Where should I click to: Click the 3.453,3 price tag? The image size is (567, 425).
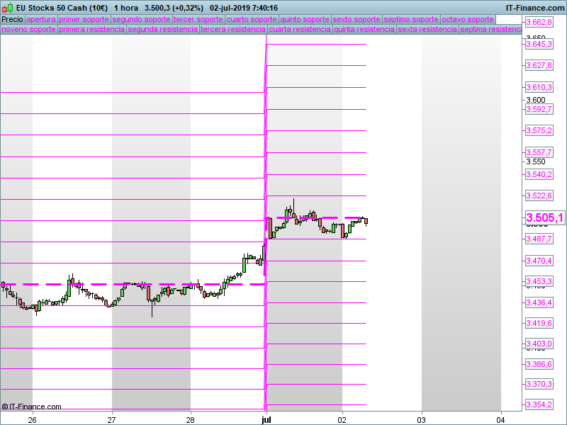(x=539, y=281)
